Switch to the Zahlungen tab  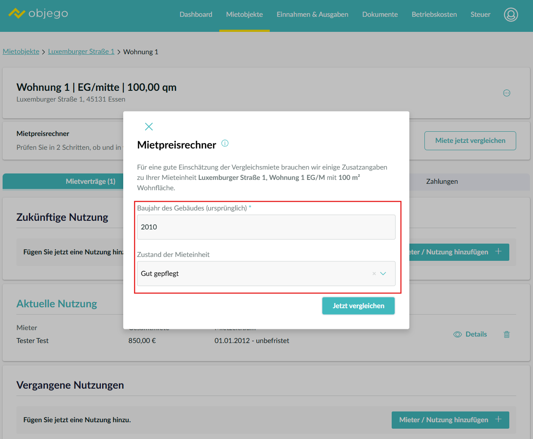tap(442, 182)
